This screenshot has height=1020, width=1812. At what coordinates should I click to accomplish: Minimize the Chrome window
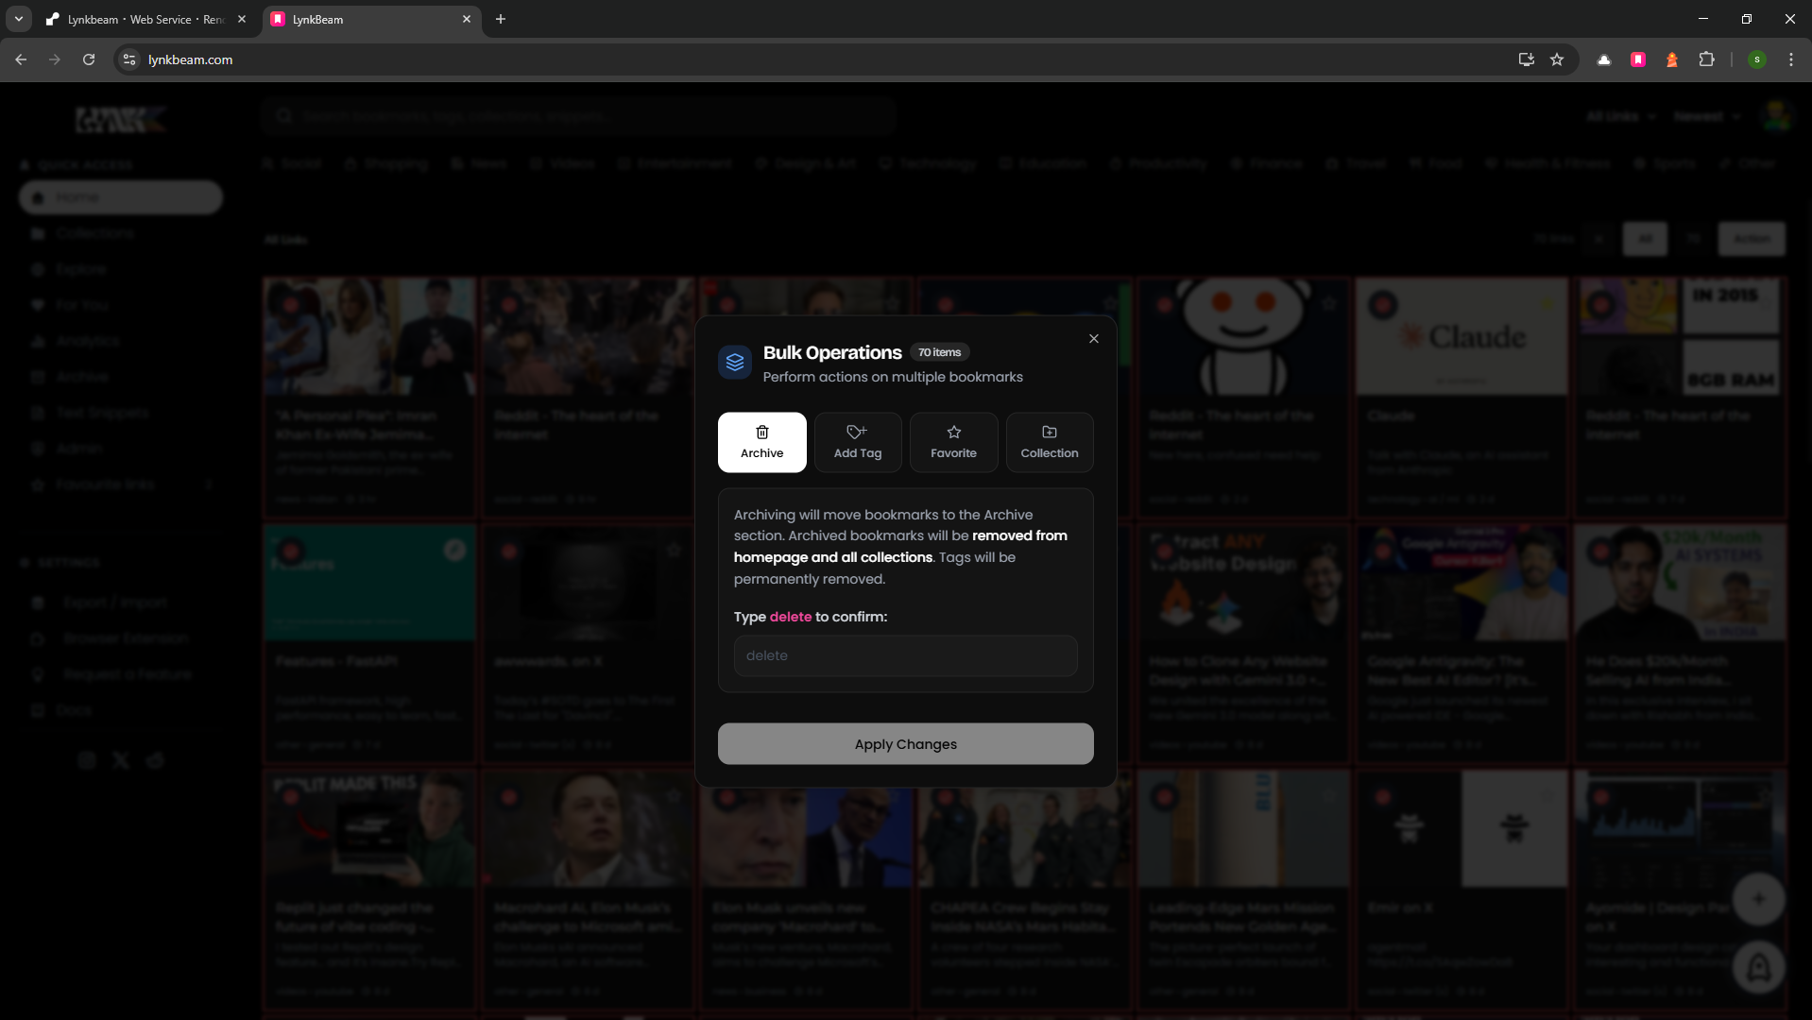point(1703,19)
